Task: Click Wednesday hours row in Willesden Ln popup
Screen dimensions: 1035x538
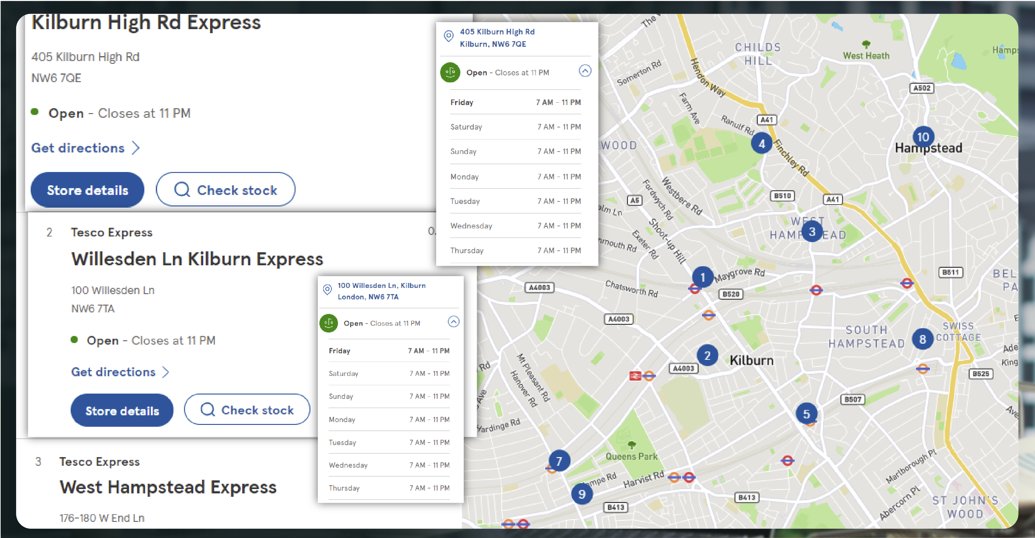Action: coord(389,465)
